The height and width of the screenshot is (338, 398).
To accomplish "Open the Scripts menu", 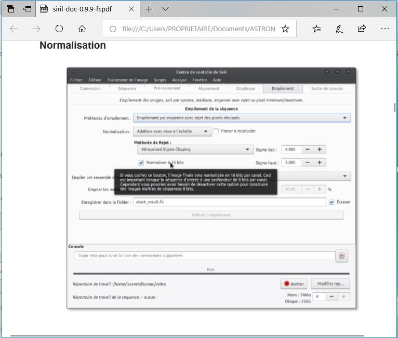I will [x=160, y=80].
